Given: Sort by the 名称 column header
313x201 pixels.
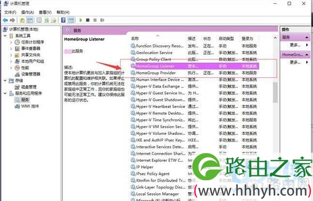Looking at the screenshot, I should click(135, 39).
